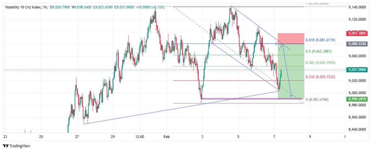Select the red stop-loss zone of the short position

point(291,38)
